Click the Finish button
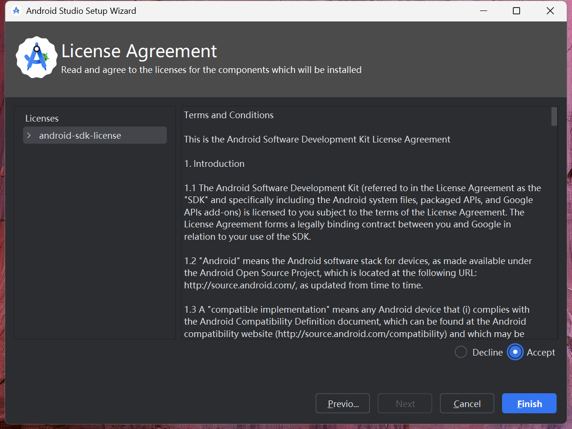Image resolution: width=572 pixels, height=429 pixels. (529, 403)
